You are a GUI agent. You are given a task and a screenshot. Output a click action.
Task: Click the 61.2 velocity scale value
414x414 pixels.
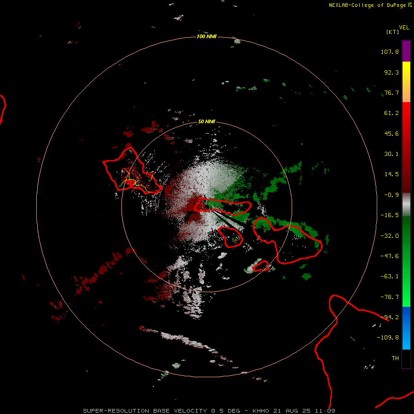[391, 113]
